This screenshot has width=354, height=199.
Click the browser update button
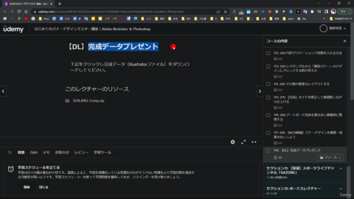tap(344, 12)
